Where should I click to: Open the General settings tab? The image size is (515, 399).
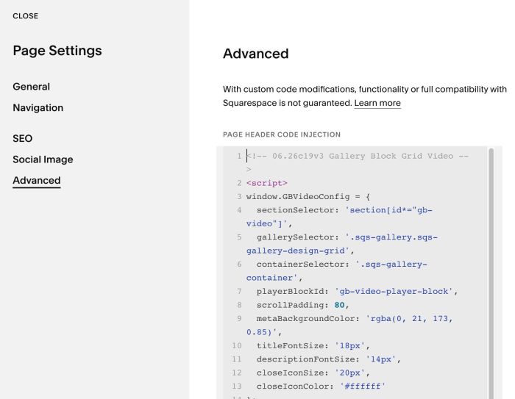(x=31, y=87)
